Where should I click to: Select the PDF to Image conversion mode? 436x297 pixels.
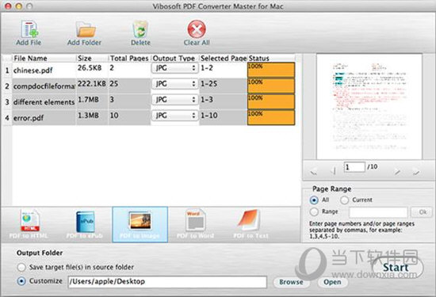(x=140, y=224)
